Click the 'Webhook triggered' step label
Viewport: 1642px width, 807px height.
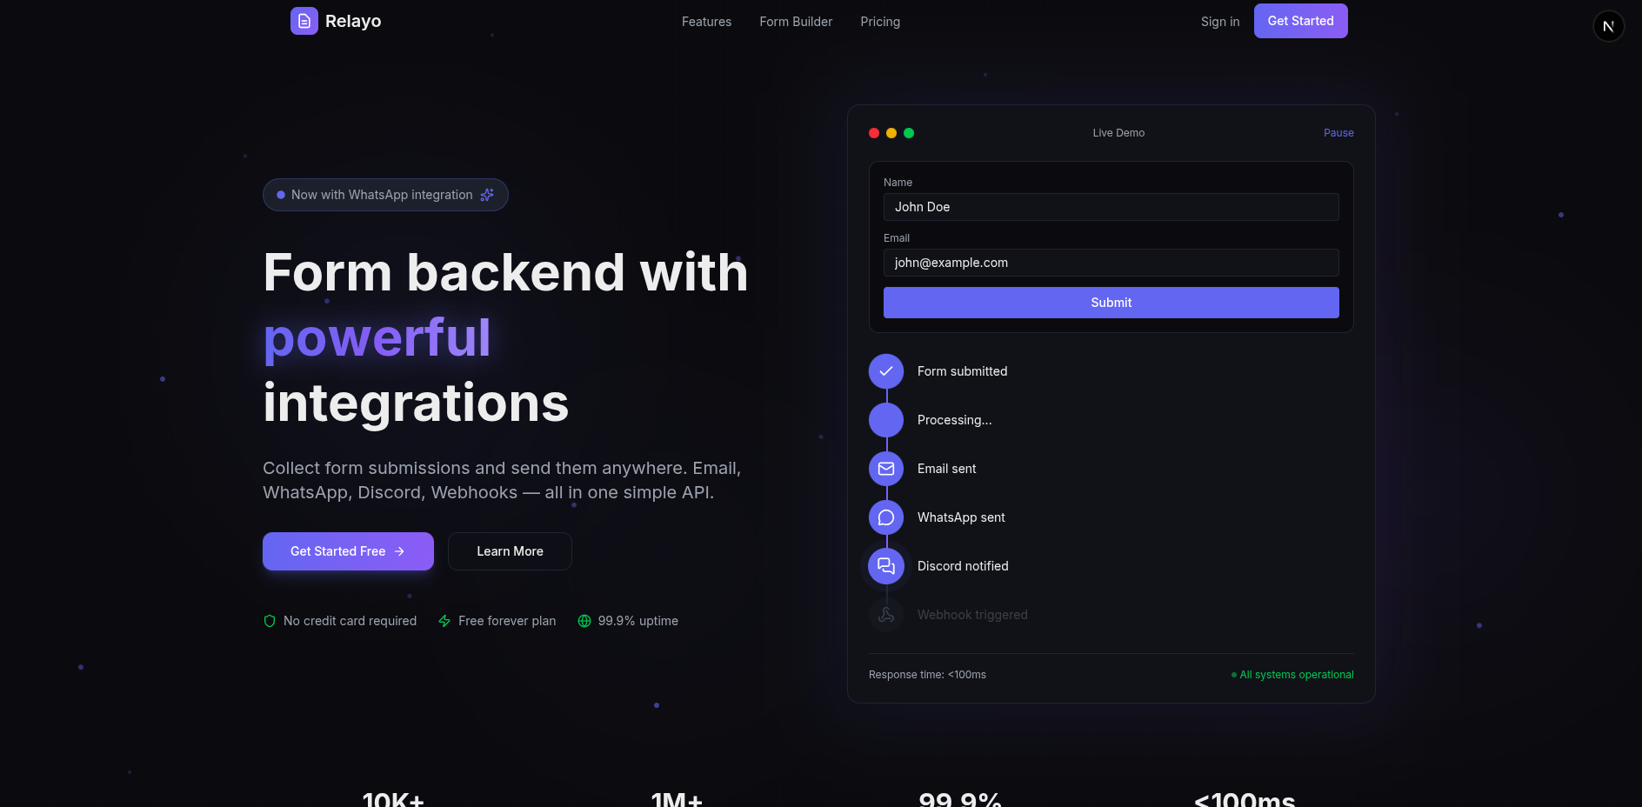click(x=972, y=615)
